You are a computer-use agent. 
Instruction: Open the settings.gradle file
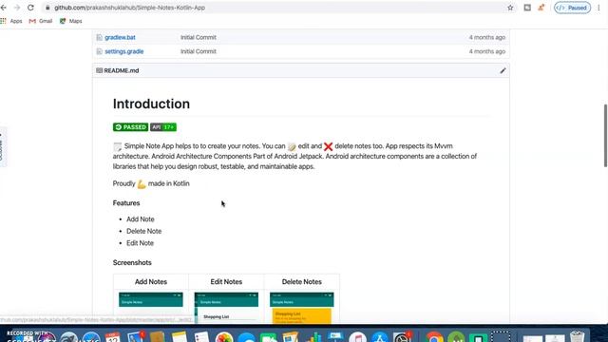(x=124, y=51)
